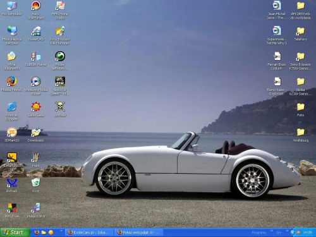Open Sony Ericsson K750i folder shortcut
The height and width of the screenshot is (237, 316).
301,56
